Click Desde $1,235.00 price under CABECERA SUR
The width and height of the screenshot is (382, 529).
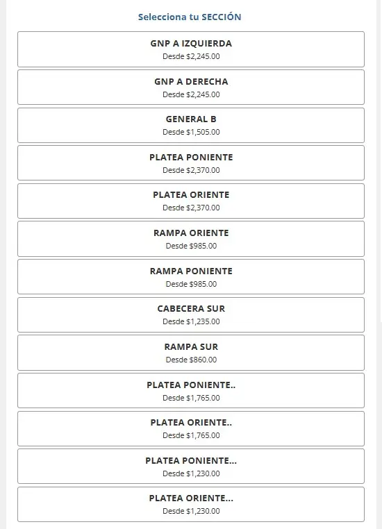[x=191, y=321]
